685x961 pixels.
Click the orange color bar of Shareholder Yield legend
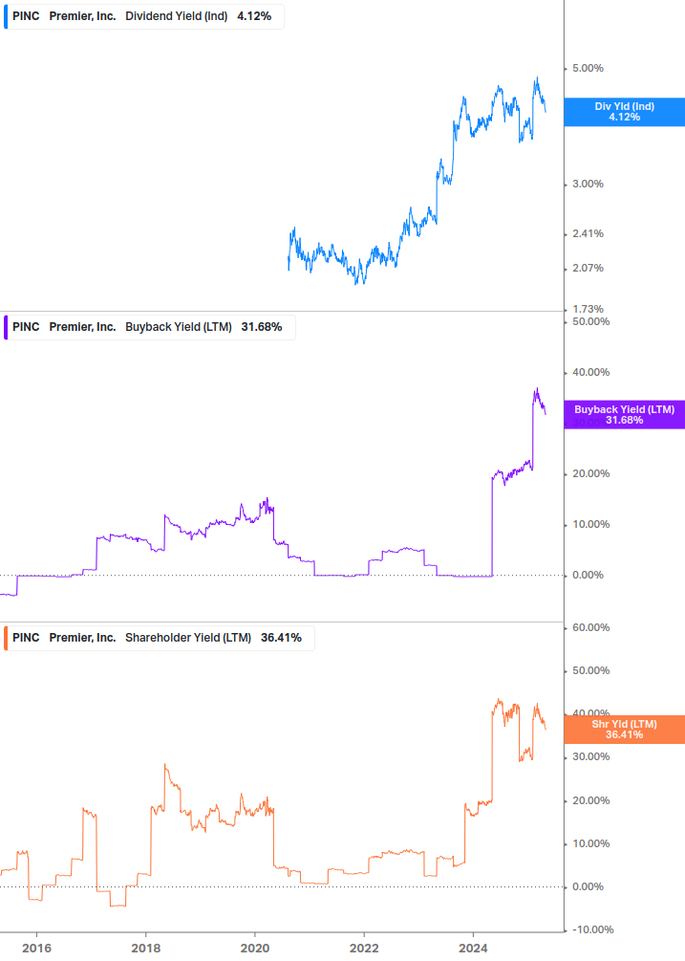click(6, 638)
